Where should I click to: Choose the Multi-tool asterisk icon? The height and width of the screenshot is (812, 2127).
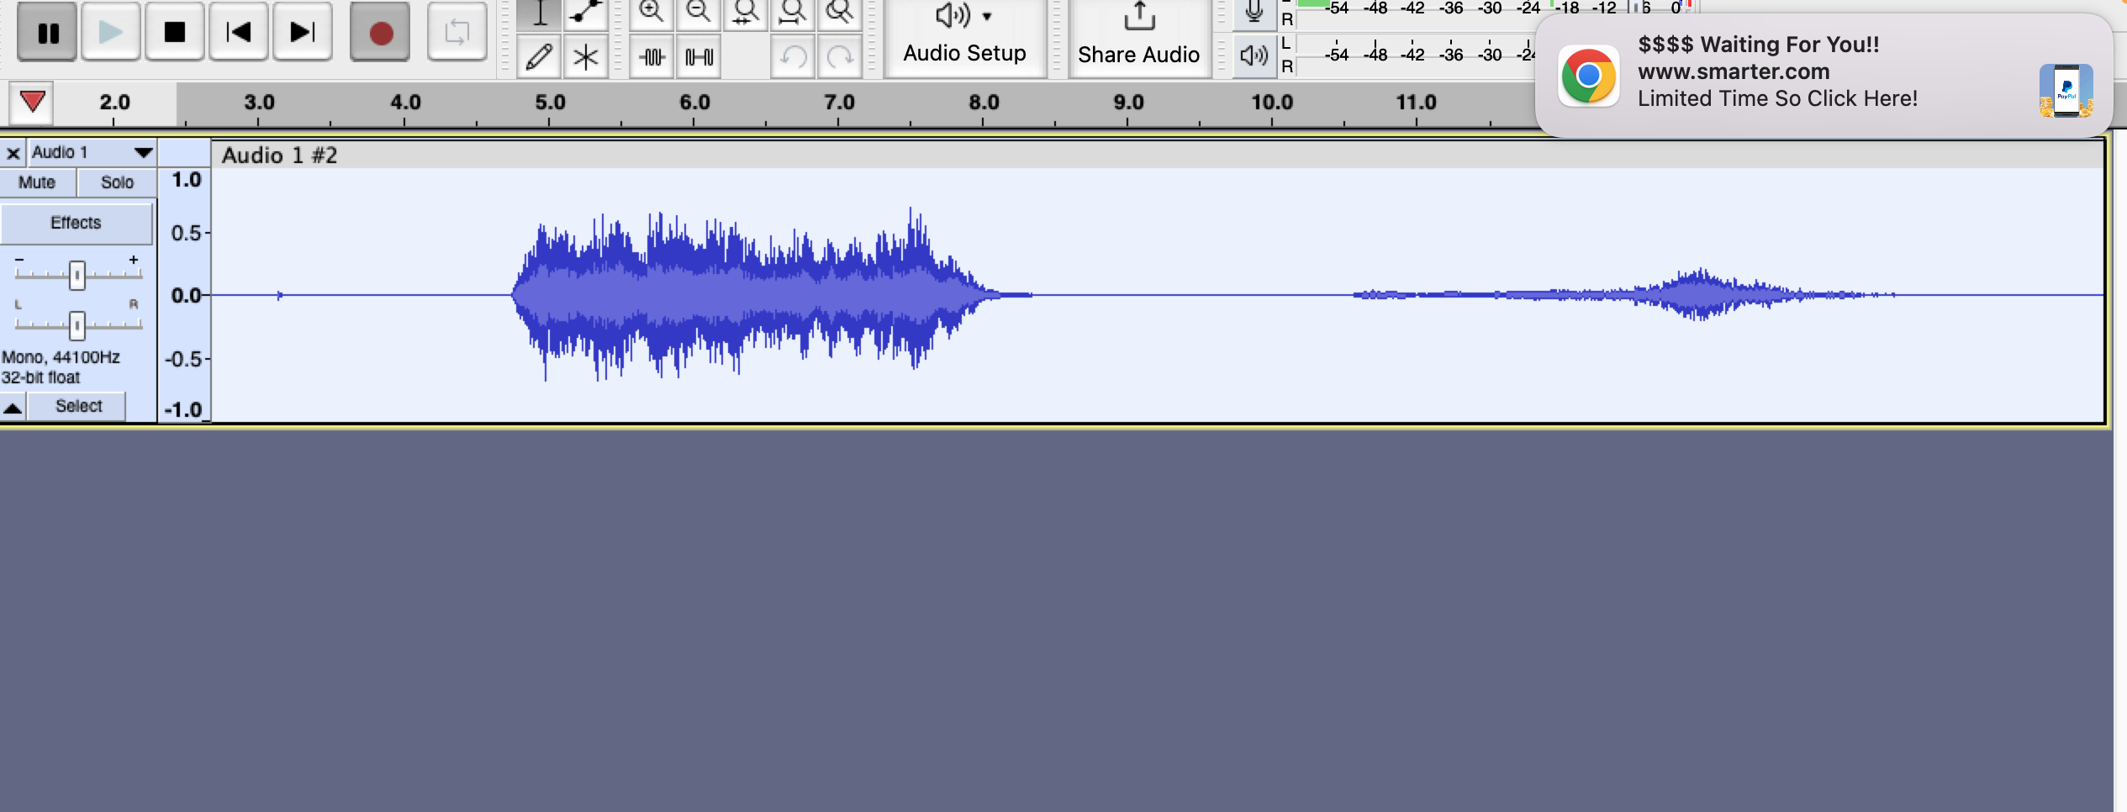[x=585, y=57]
